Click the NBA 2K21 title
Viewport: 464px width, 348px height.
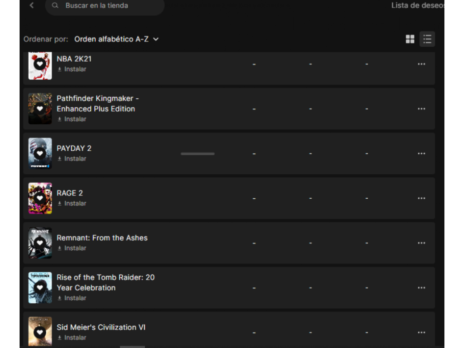tap(74, 59)
